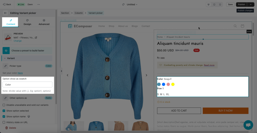Screen dimensions: 257x133
Task: Click the tag icon beside Untitled
Action: (123, 4)
